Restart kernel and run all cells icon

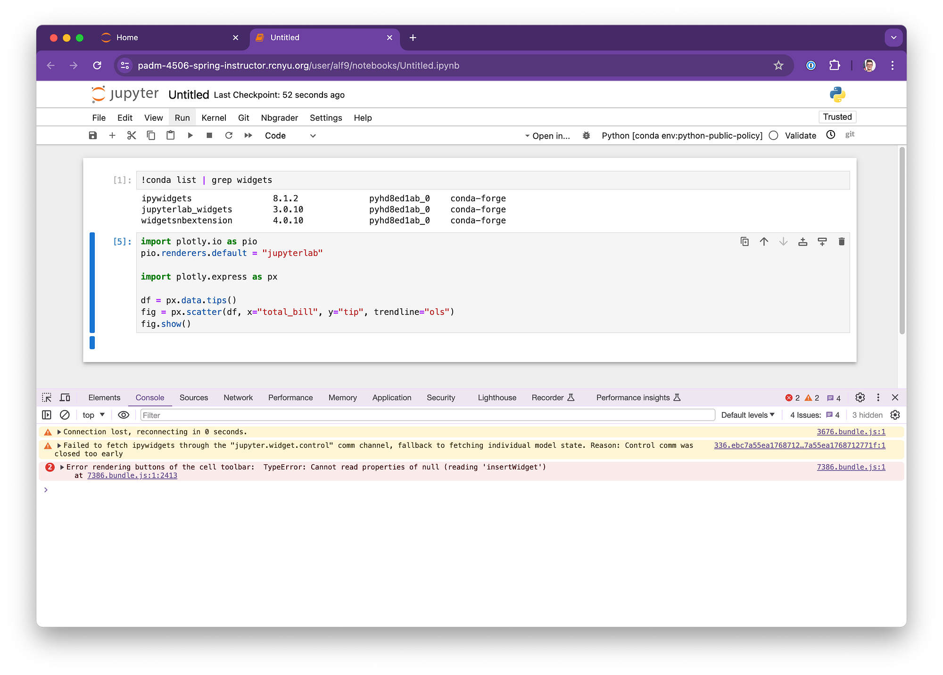coord(248,136)
